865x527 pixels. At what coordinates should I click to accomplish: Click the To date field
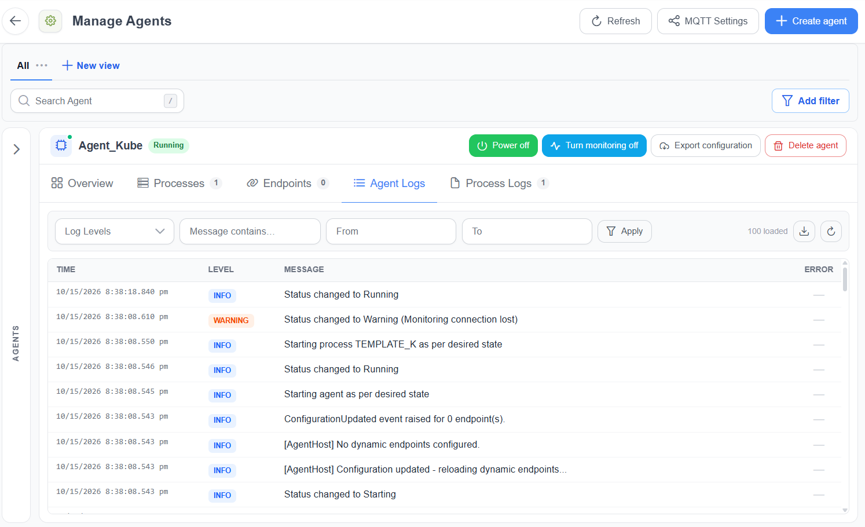coord(527,231)
